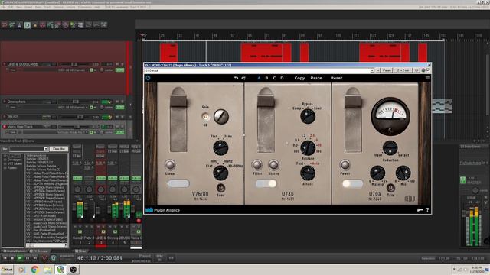Select compare slot C in the plugin
This screenshot has height=275, width=490.
pyautogui.click(x=274, y=78)
